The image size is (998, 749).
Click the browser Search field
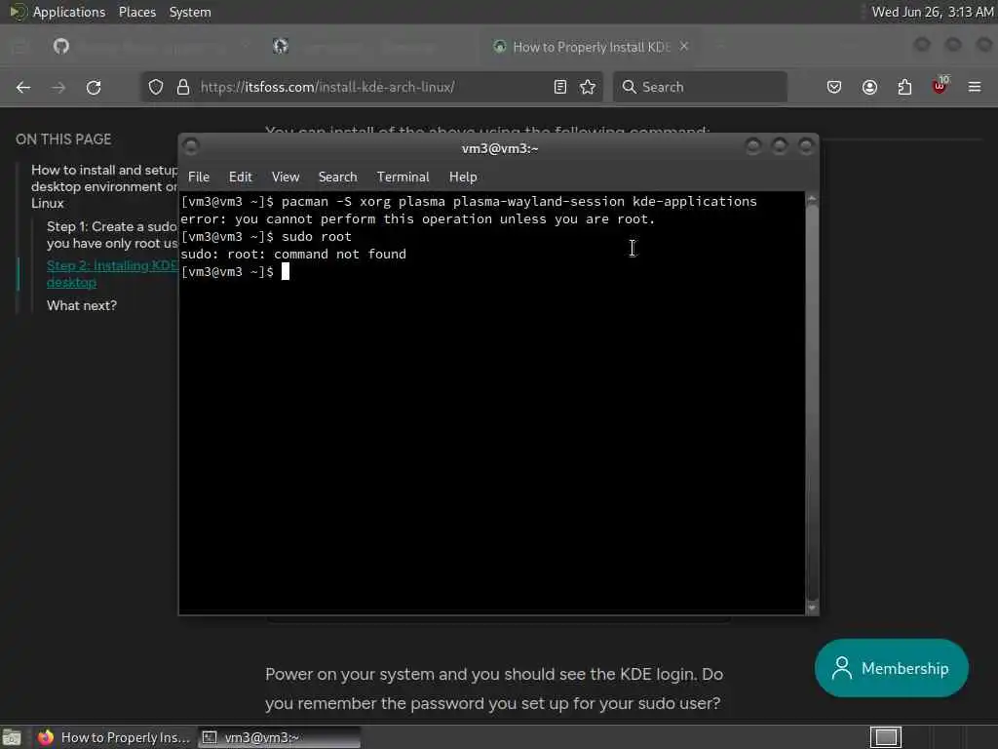tap(700, 87)
